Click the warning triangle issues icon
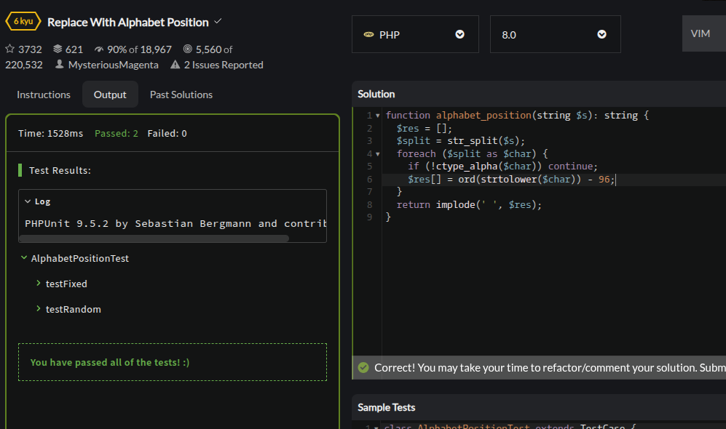The image size is (726, 429). [x=175, y=65]
